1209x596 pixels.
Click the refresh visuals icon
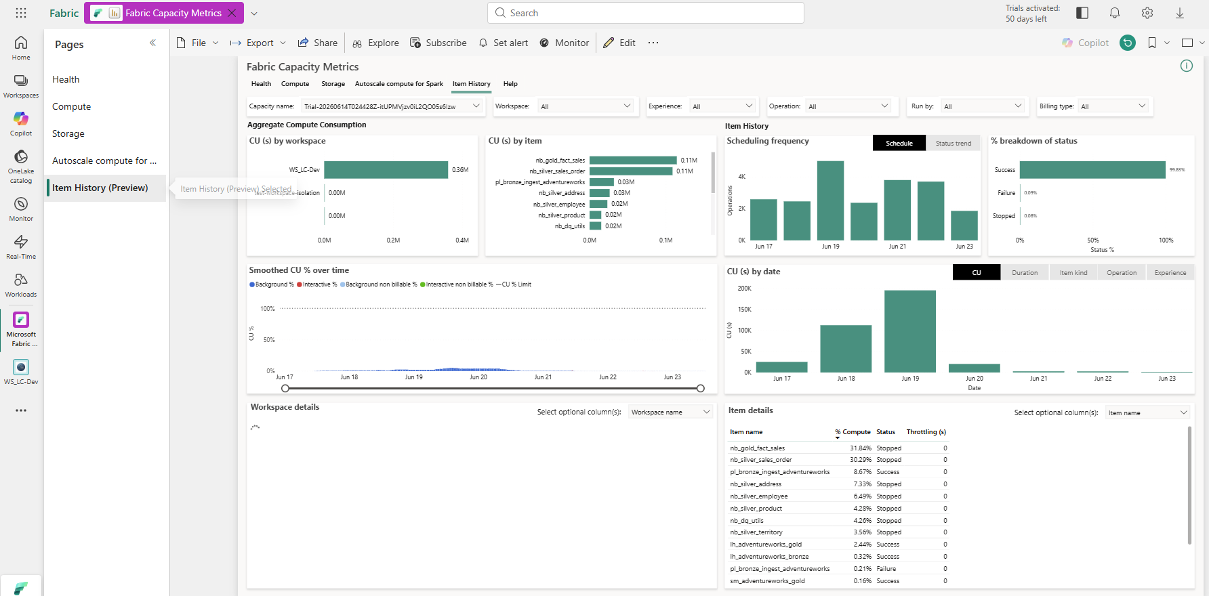[1128, 43]
